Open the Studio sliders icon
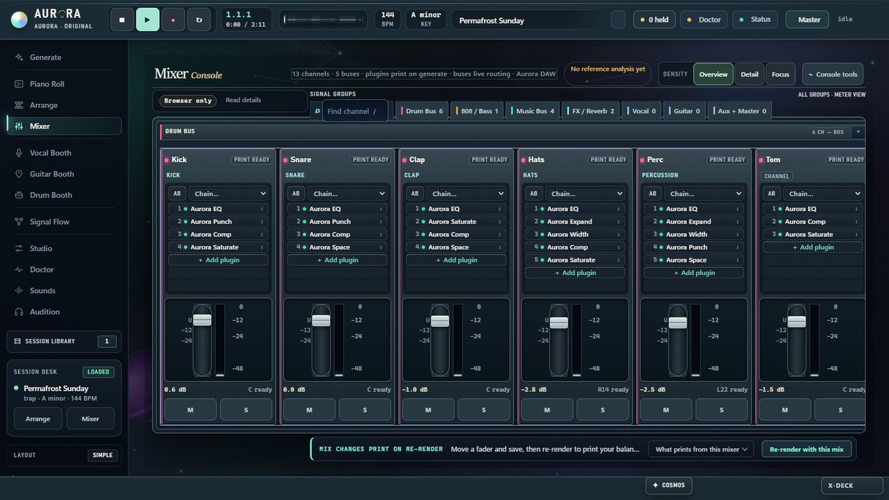The height and width of the screenshot is (500, 889). [19, 249]
